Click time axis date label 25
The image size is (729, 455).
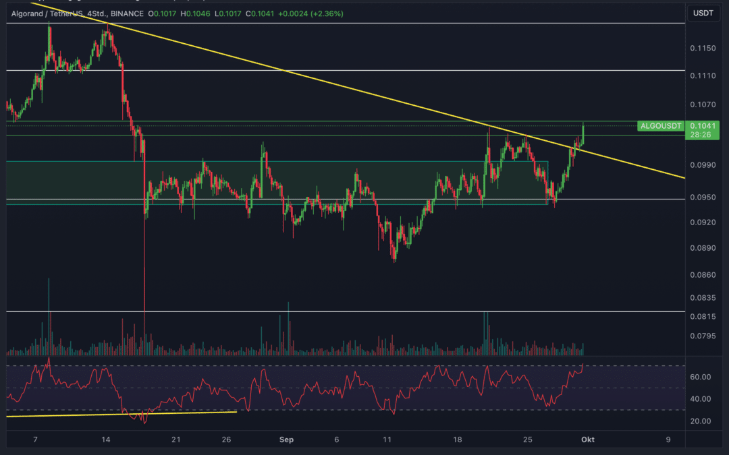click(x=527, y=439)
